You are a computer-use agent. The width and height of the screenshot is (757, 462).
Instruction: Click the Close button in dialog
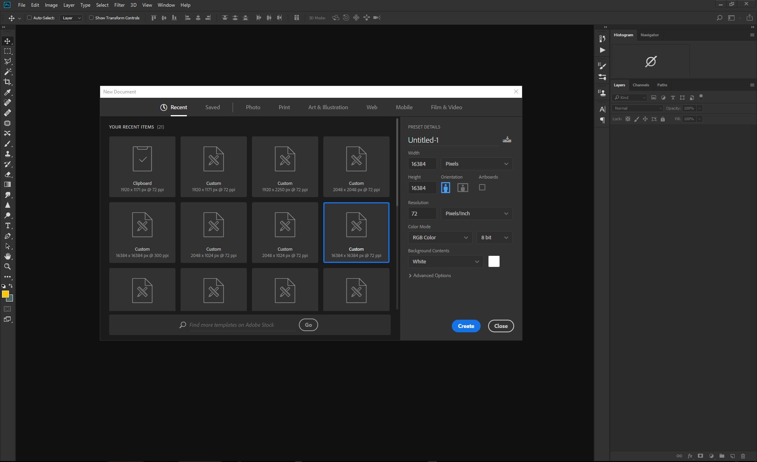point(501,326)
